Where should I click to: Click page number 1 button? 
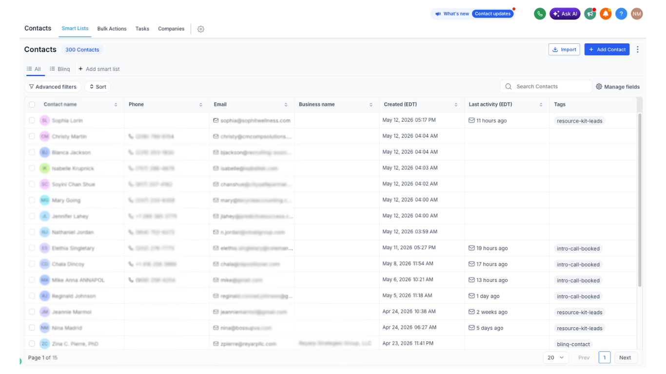[605, 357]
